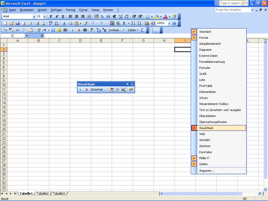Sort descending Z to A
This screenshot has height=201, width=268.
[139, 23]
